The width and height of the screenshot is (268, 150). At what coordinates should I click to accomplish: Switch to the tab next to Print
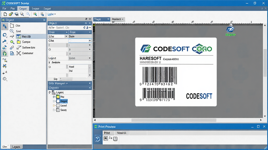pos(121,133)
